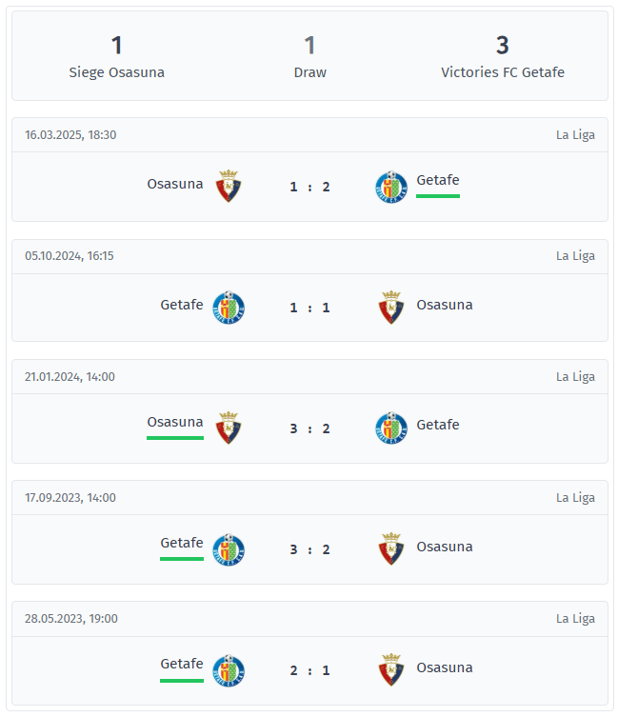Select the Getafe team name in the 16.03.2025 match

(438, 180)
